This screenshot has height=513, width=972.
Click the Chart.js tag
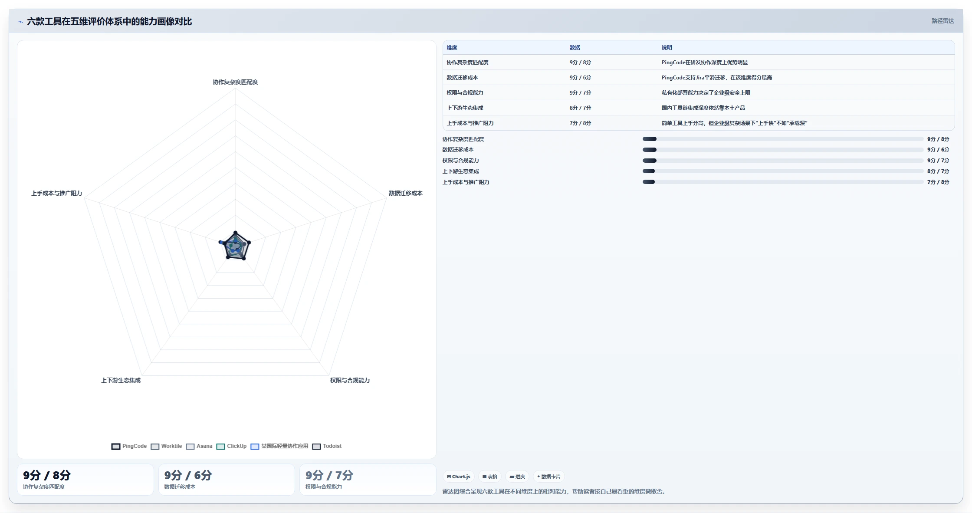click(459, 477)
